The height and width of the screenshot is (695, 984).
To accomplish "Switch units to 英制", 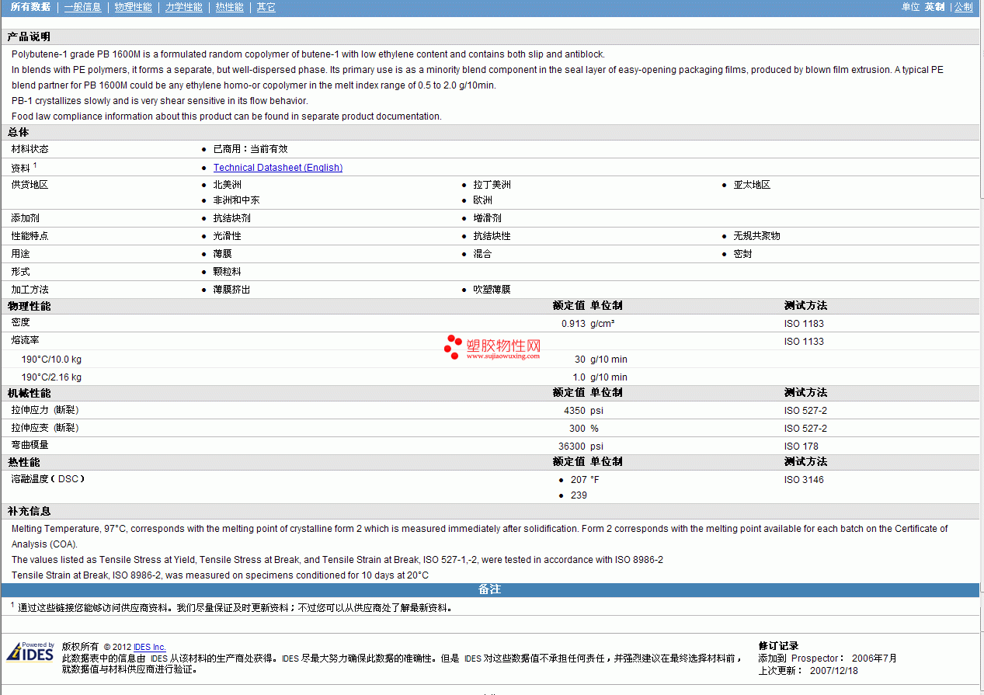I will point(935,7).
